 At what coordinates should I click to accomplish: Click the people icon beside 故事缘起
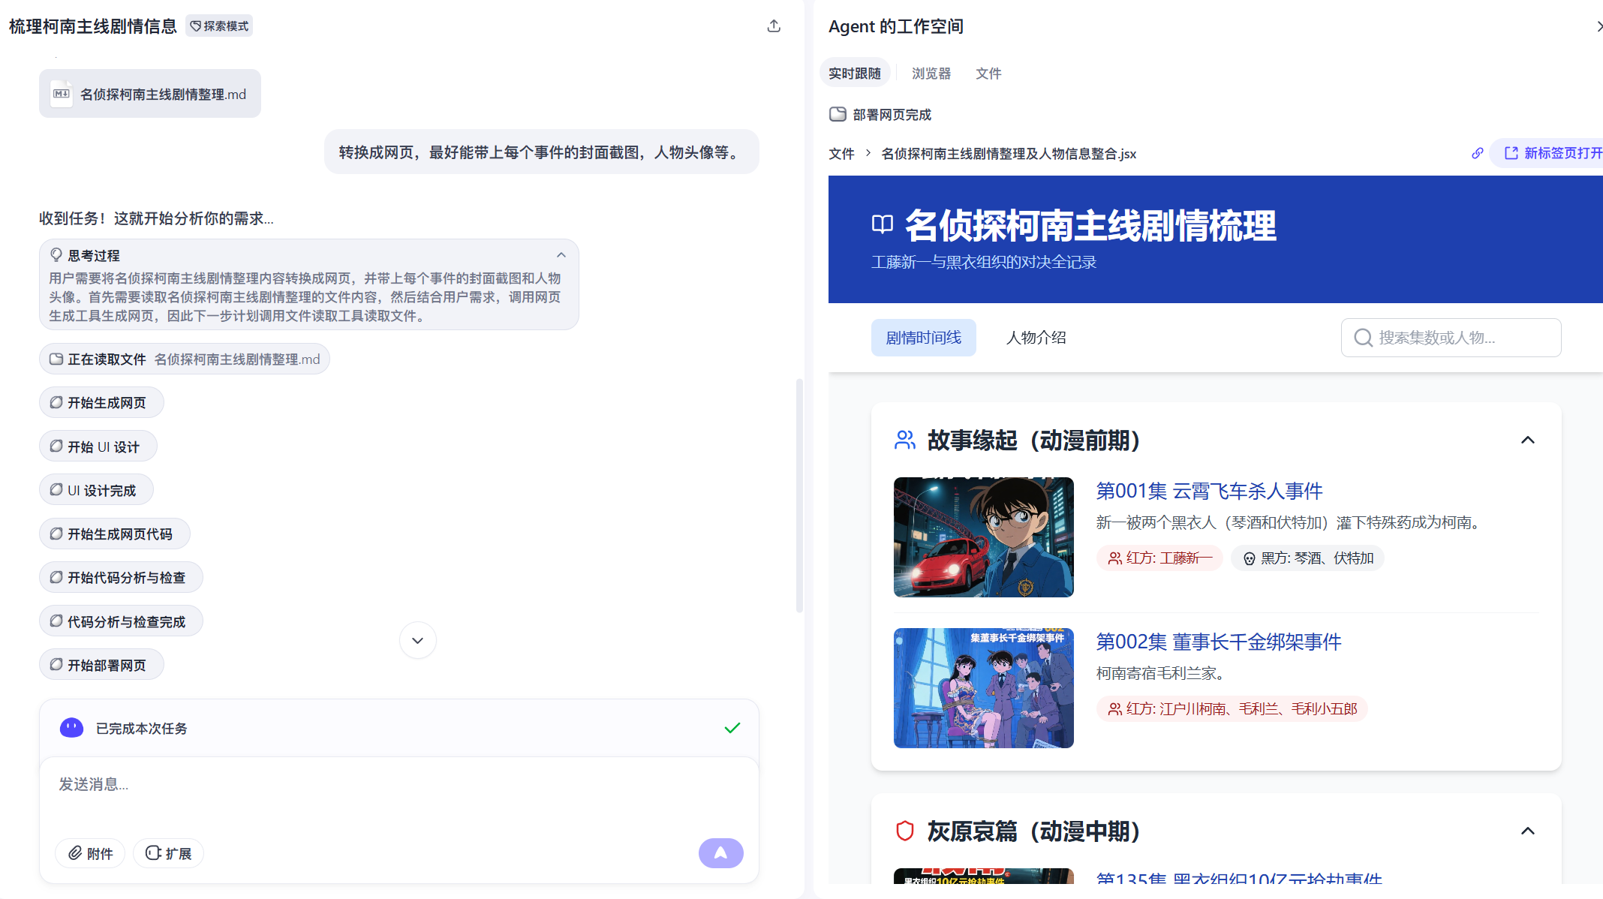click(x=905, y=440)
